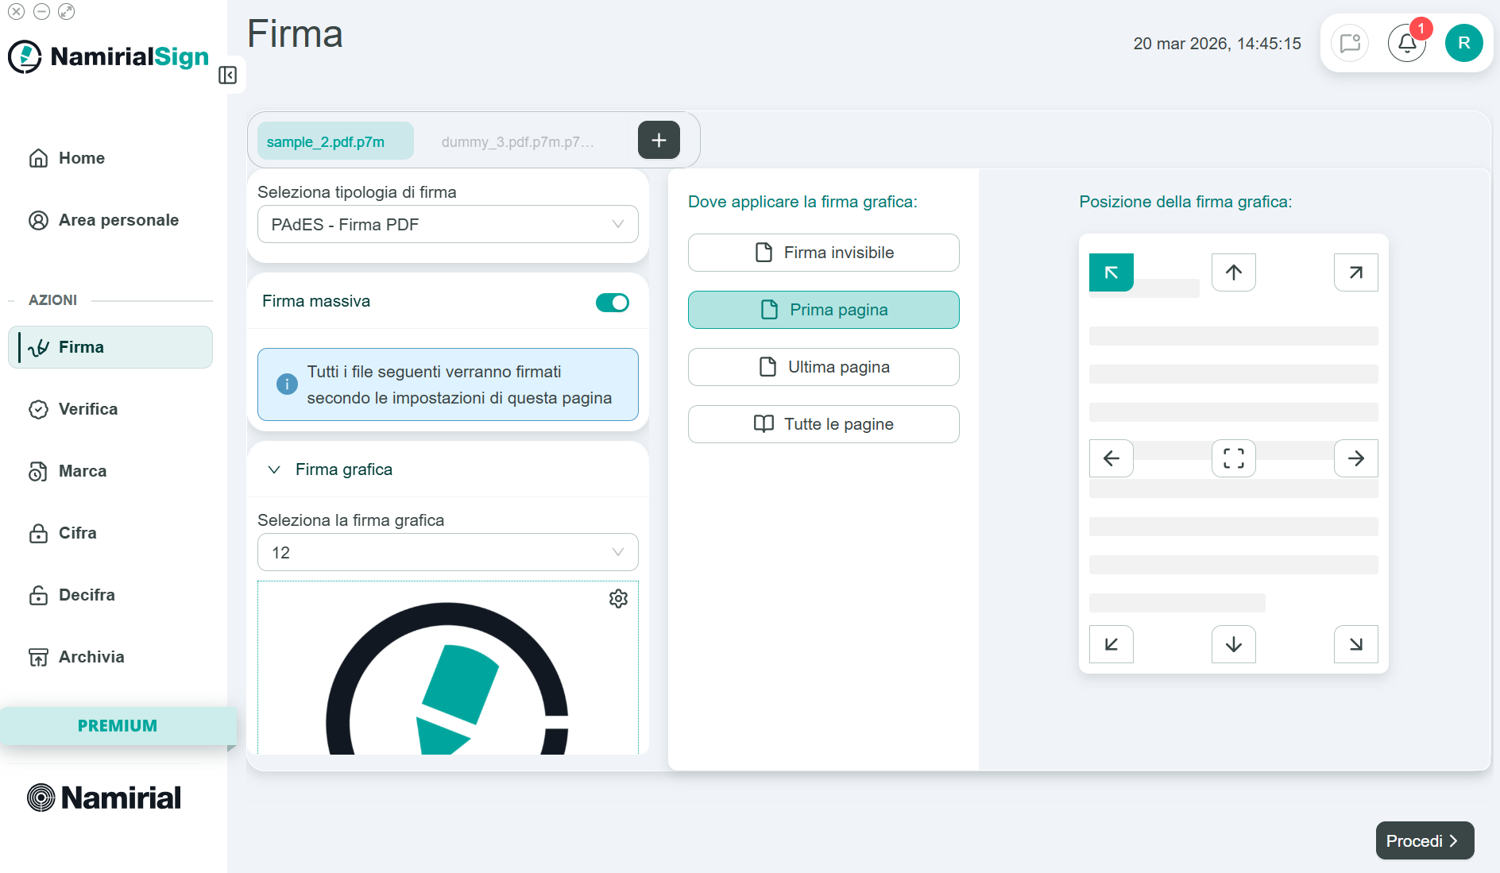Click the PREMIUM banner

118,726
